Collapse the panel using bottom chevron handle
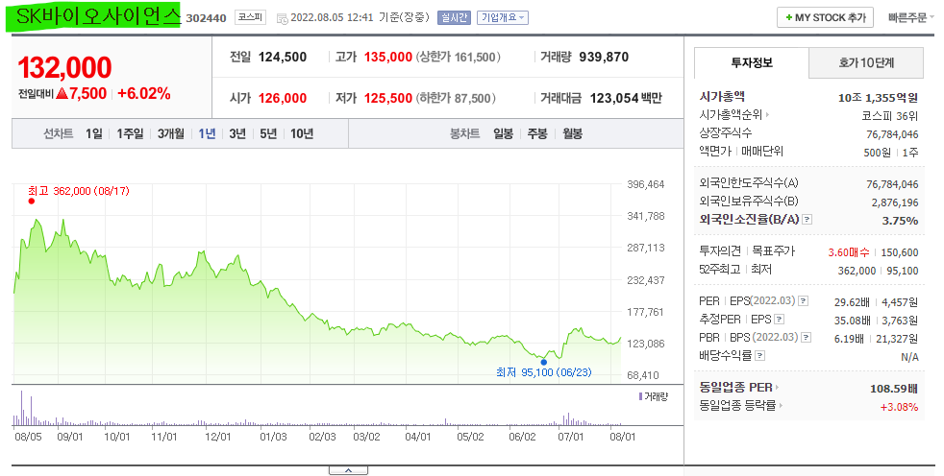 tap(348, 470)
